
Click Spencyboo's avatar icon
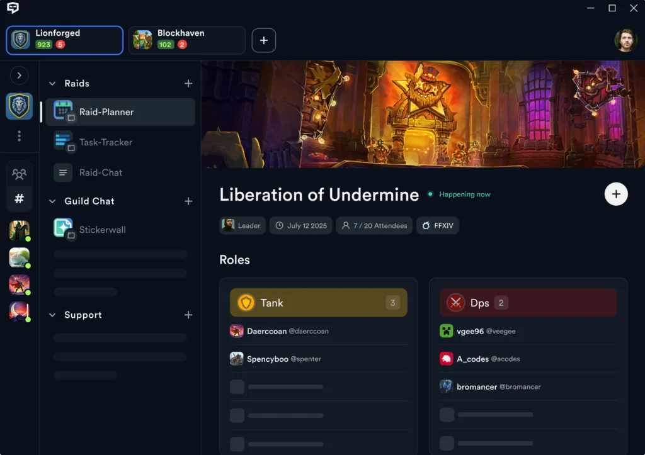pyautogui.click(x=237, y=359)
